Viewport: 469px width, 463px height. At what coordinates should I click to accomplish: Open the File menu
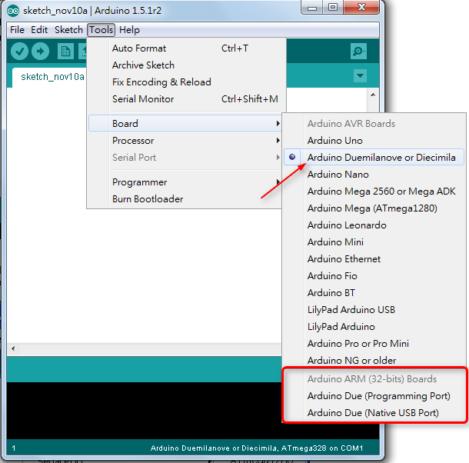click(x=17, y=30)
